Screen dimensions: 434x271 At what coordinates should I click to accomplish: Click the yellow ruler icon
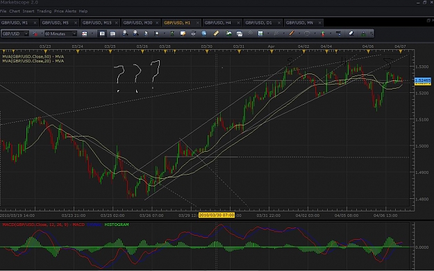click(x=216, y=33)
